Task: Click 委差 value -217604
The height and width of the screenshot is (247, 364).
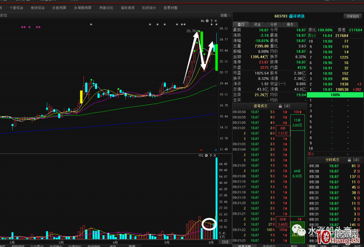Action: [x=356, y=30]
